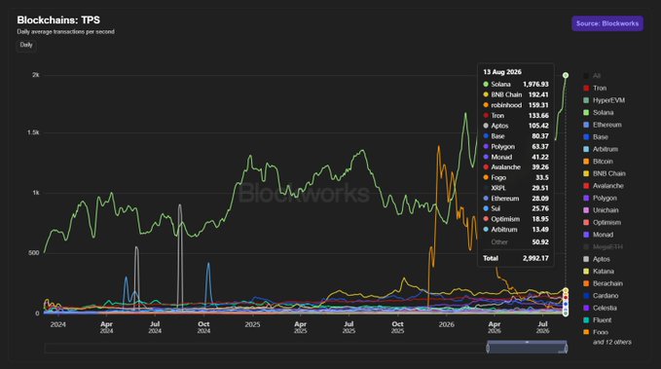Click the 2025 x-axis label
This screenshot has height=369, width=661.
pyautogui.click(x=252, y=324)
